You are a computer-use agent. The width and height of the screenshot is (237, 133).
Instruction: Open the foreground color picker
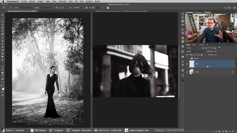pos(1,88)
